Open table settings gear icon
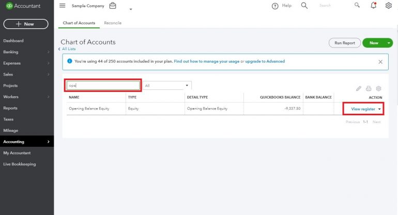This screenshot has width=398, height=215. point(378,88)
